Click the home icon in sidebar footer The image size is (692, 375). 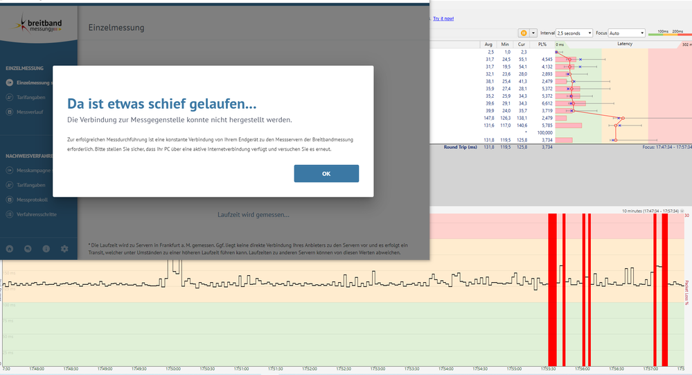(x=9, y=249)
